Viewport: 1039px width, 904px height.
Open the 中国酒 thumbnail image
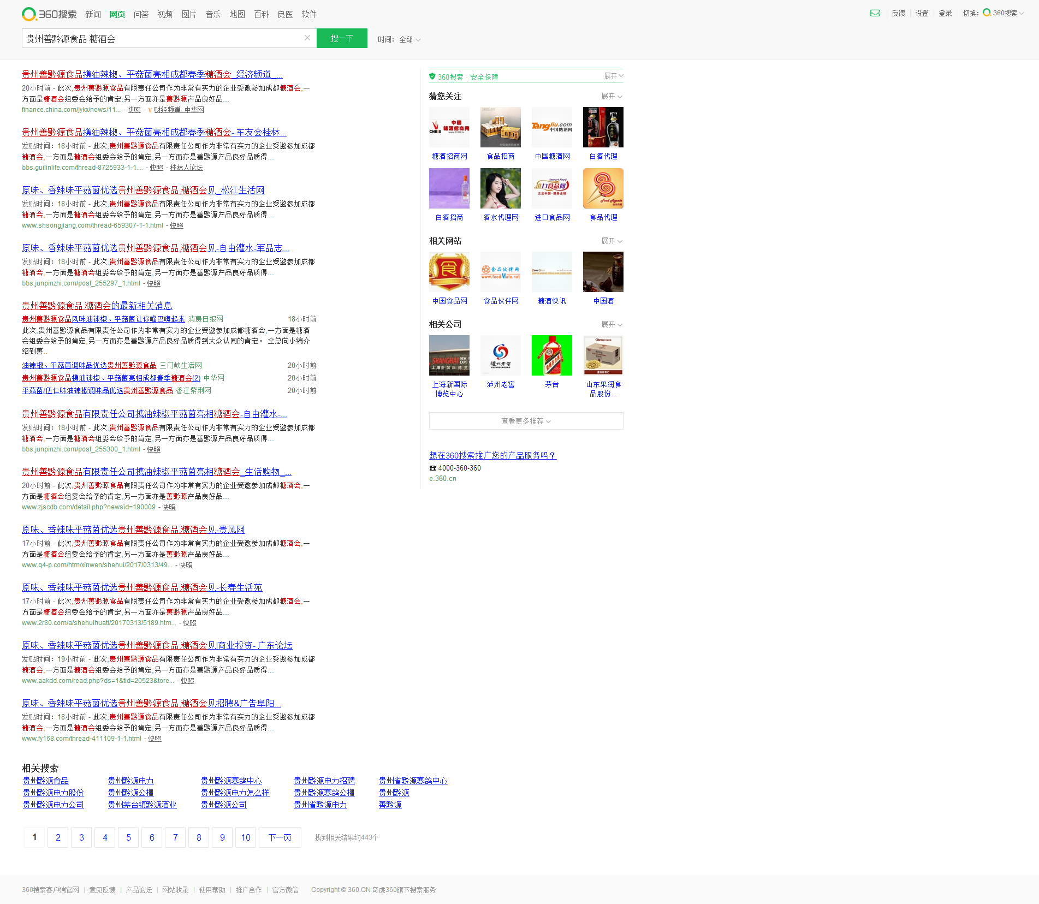click(603, 272)
